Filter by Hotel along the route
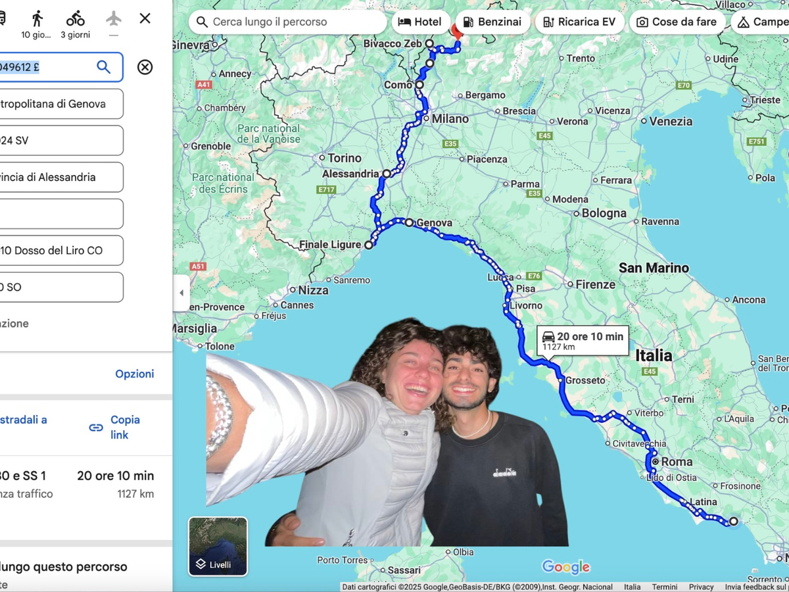 [420, 22]
